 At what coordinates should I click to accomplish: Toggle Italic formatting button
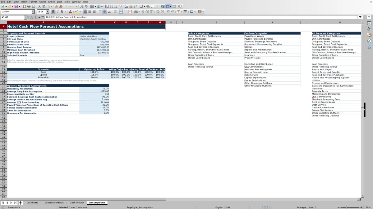[58, 12]
